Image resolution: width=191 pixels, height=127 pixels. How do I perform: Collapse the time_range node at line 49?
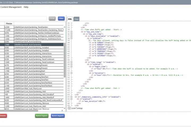coord(72,62)
